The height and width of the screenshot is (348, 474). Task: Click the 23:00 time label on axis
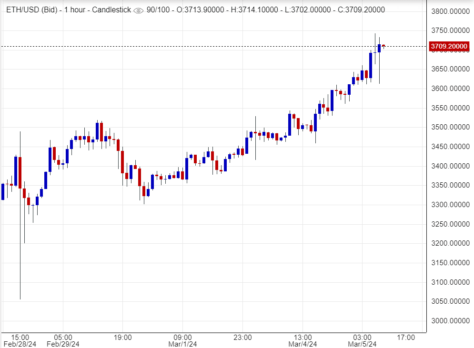click(242, 338)
